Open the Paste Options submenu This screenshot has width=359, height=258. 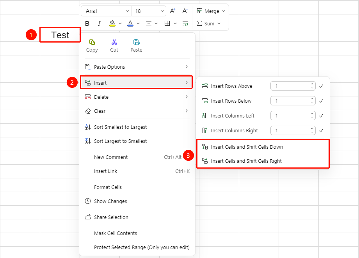coord(137,67)
